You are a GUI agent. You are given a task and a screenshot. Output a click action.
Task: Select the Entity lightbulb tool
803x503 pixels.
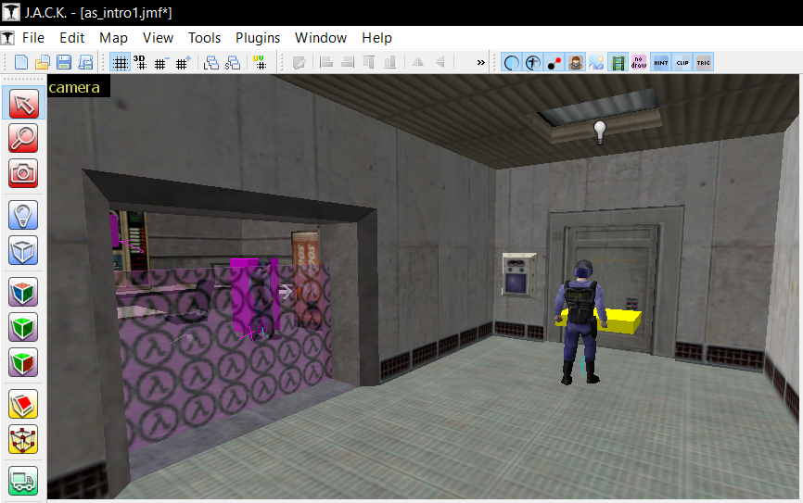23,215
